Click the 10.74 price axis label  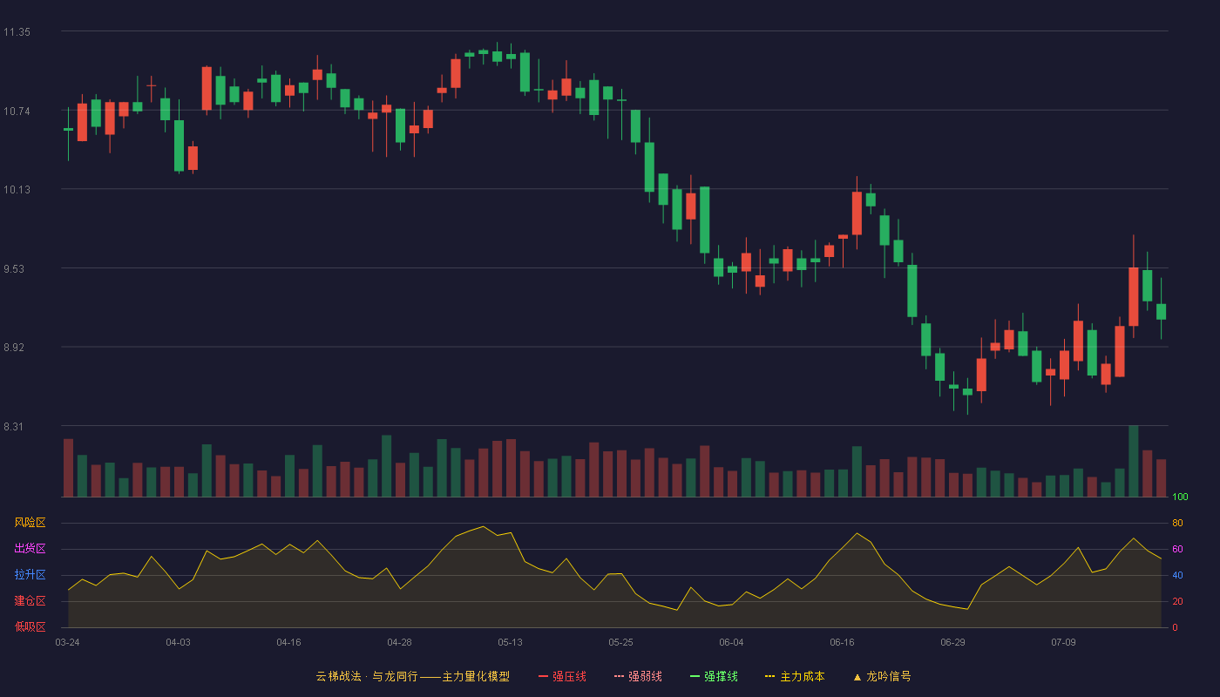pos(17,112)
